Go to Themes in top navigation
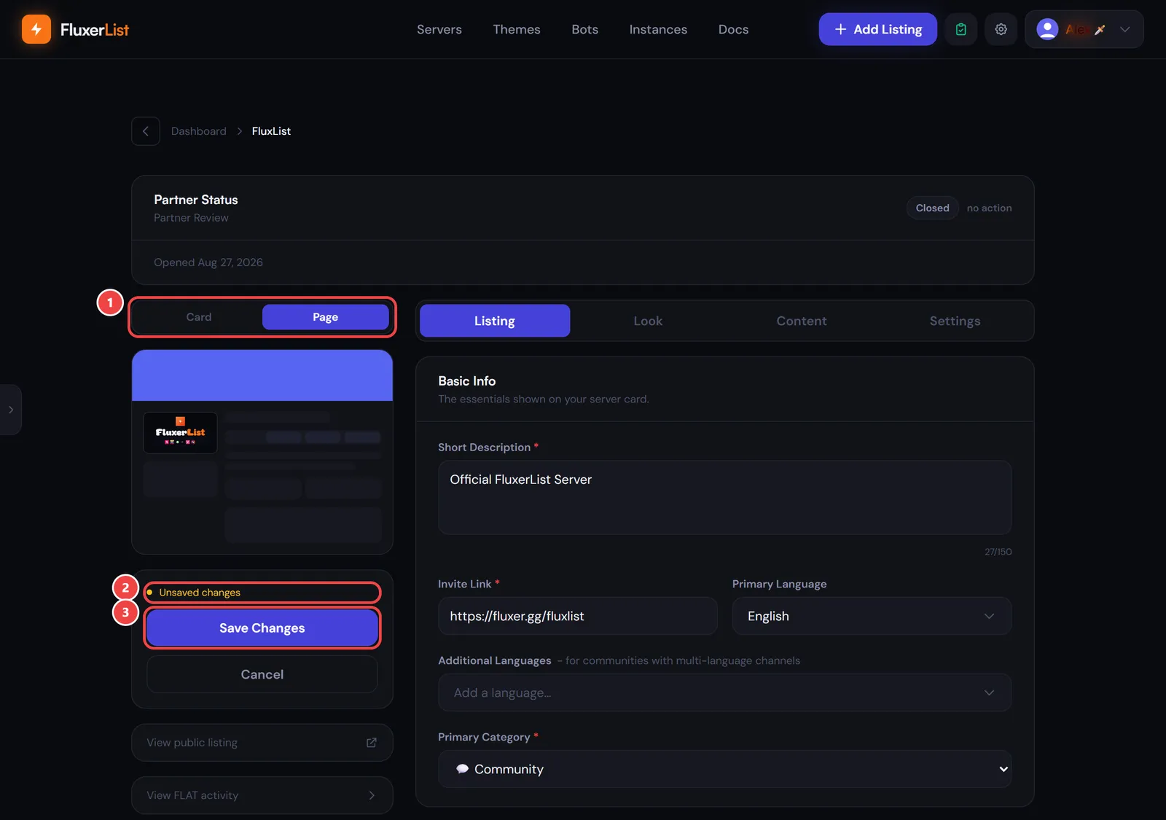The image size is (1166, 820). point(517,29)
